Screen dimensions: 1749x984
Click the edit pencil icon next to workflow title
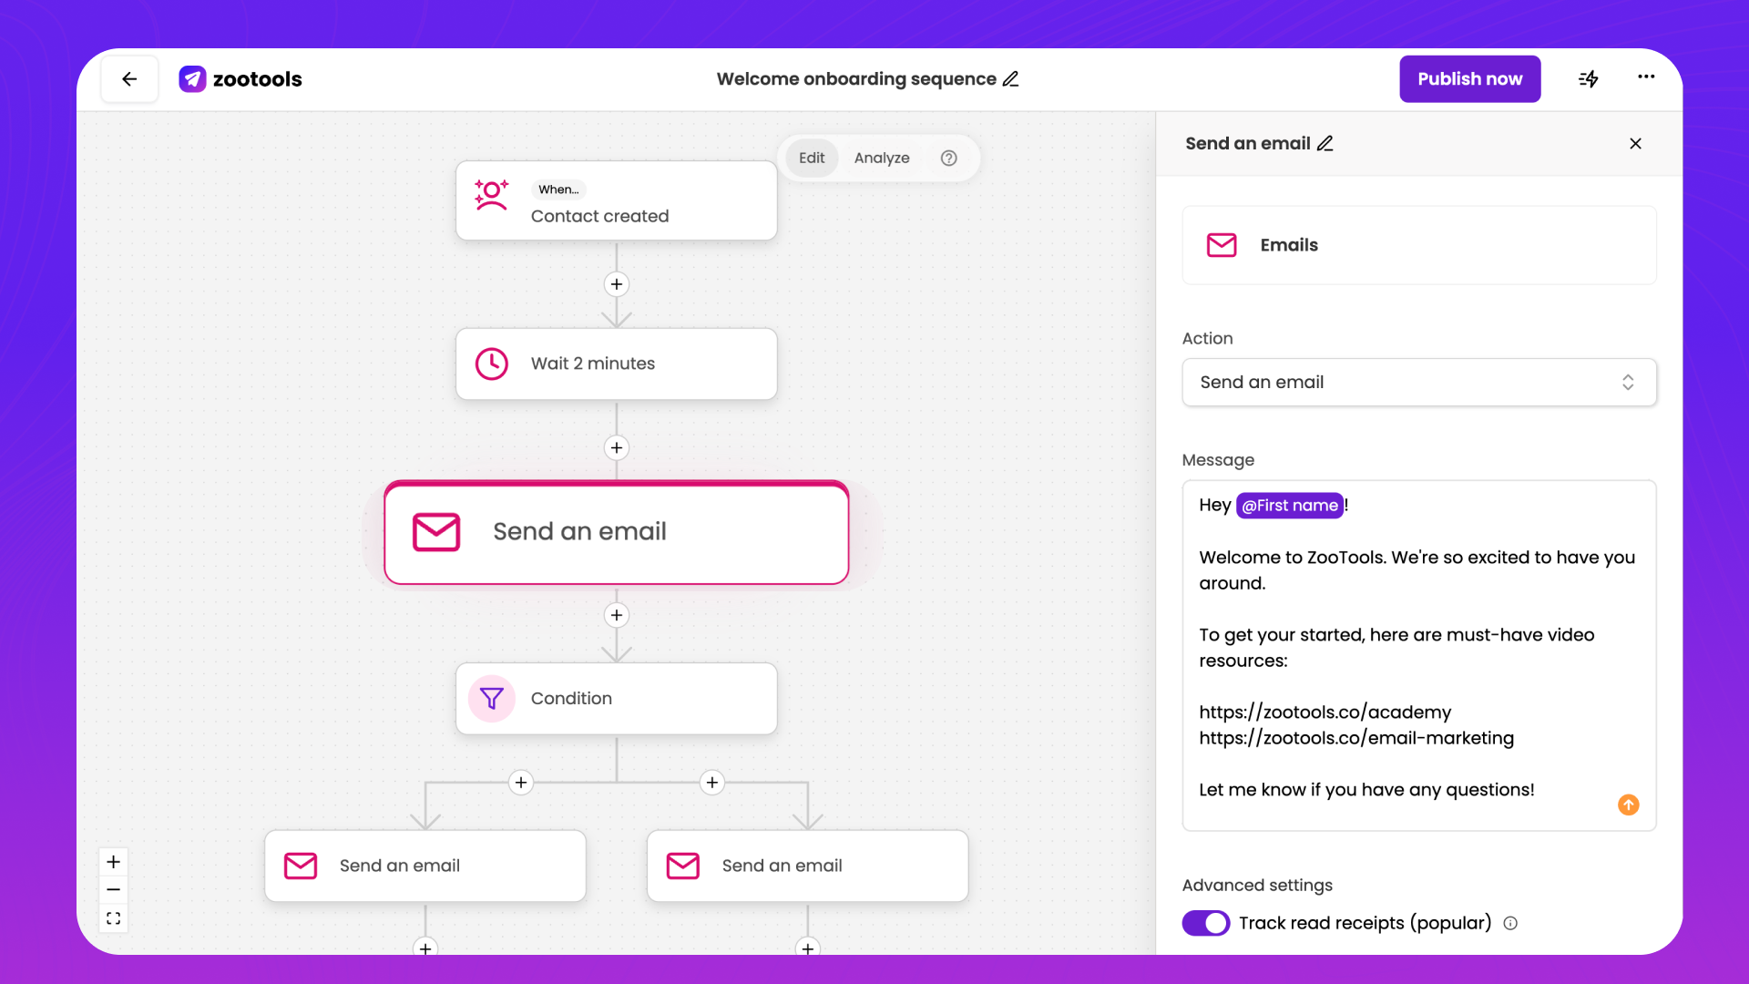click(1013, 78)
